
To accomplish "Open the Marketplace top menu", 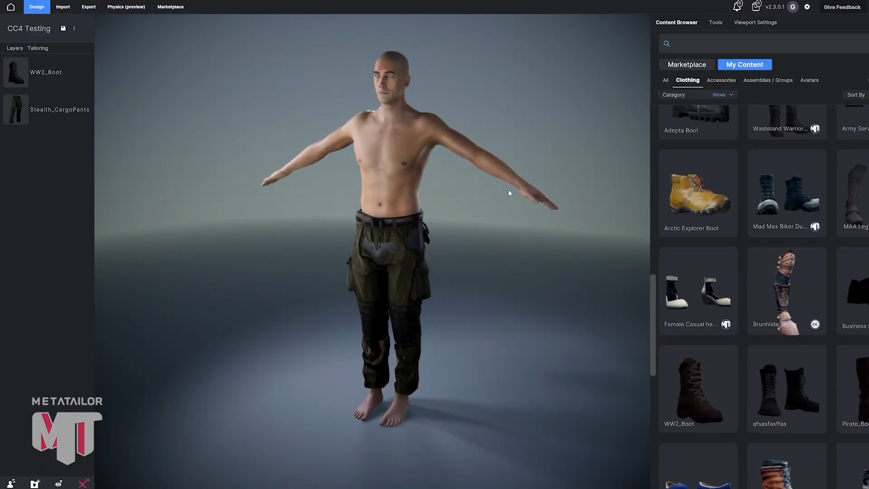I will (171, 7).
